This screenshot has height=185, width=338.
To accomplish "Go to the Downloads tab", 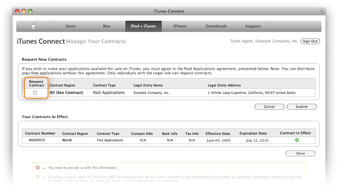I will tap(216, 26).
